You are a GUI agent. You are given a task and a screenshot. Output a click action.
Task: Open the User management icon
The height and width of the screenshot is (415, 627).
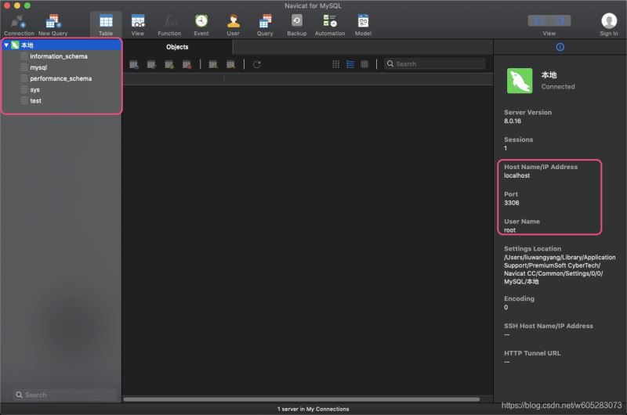233,22
